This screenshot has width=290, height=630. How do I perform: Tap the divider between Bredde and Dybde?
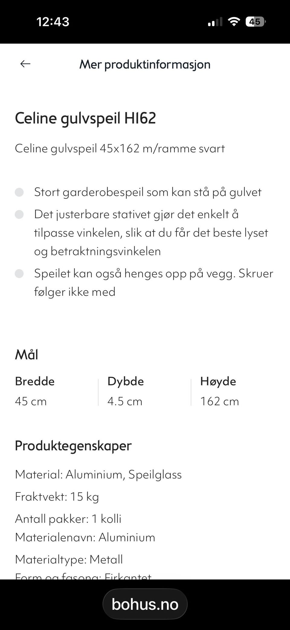pyautogui.click(x=99, y=391)
